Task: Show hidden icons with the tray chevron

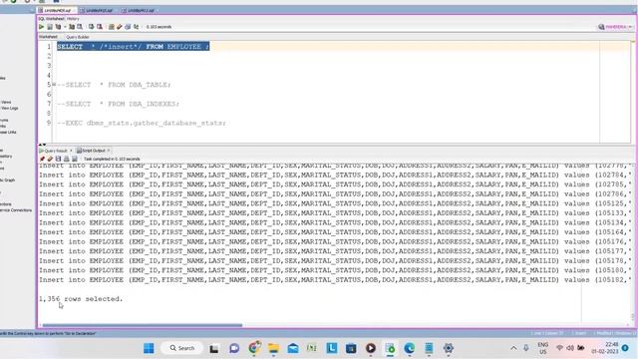Action: pos(513,348)
